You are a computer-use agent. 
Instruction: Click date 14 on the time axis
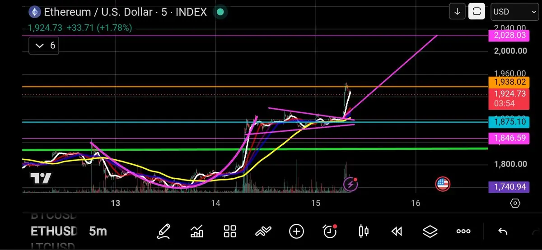(x=215, y=204)
